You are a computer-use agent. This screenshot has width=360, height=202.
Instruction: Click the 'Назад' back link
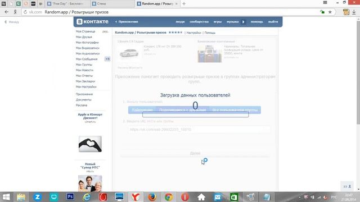click(x=12, y=22)
